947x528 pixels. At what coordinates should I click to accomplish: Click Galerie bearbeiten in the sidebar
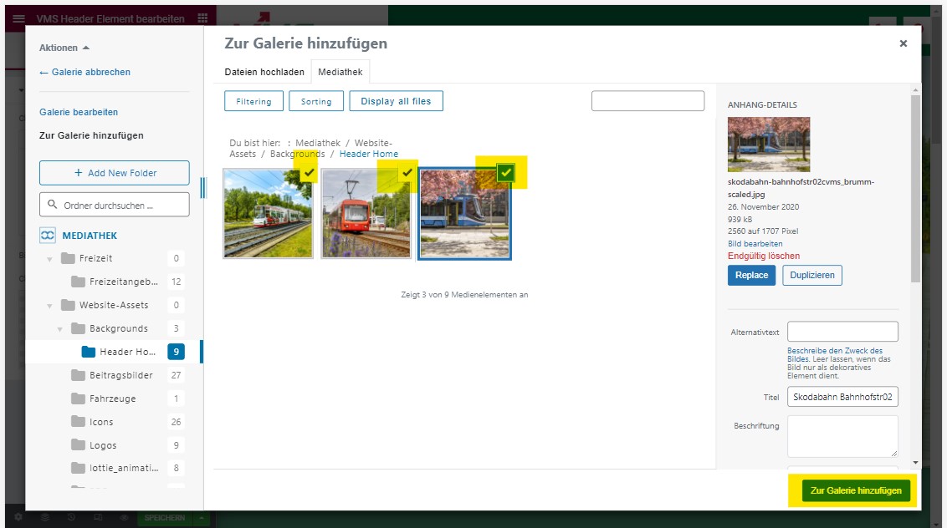(x=79, y=112)
